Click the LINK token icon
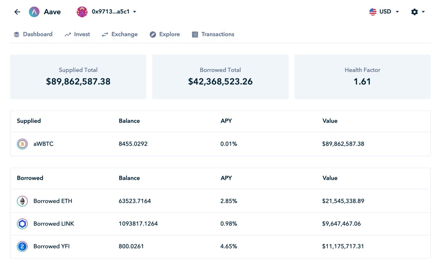This screenshot has height=274, width=439. click(x=22, y=224)
